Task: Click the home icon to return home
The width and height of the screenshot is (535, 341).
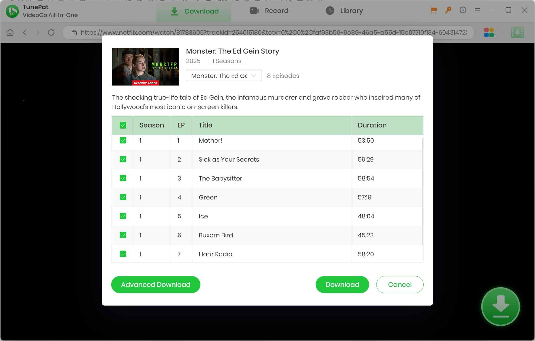Action: (10, 32)
